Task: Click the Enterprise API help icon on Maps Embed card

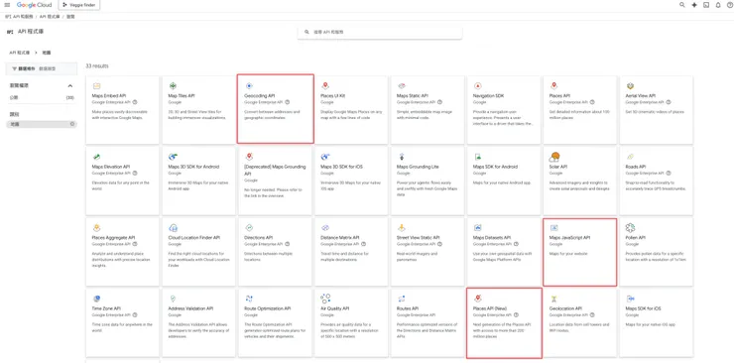Action: 135,101
